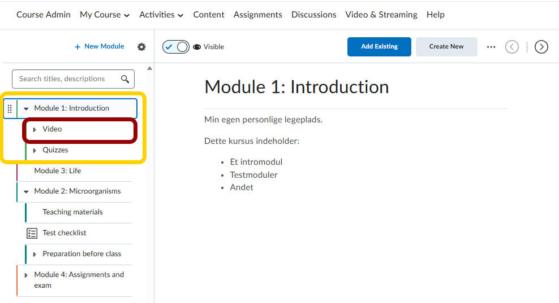Expand the Video submodule arrow

coord(35,130)
